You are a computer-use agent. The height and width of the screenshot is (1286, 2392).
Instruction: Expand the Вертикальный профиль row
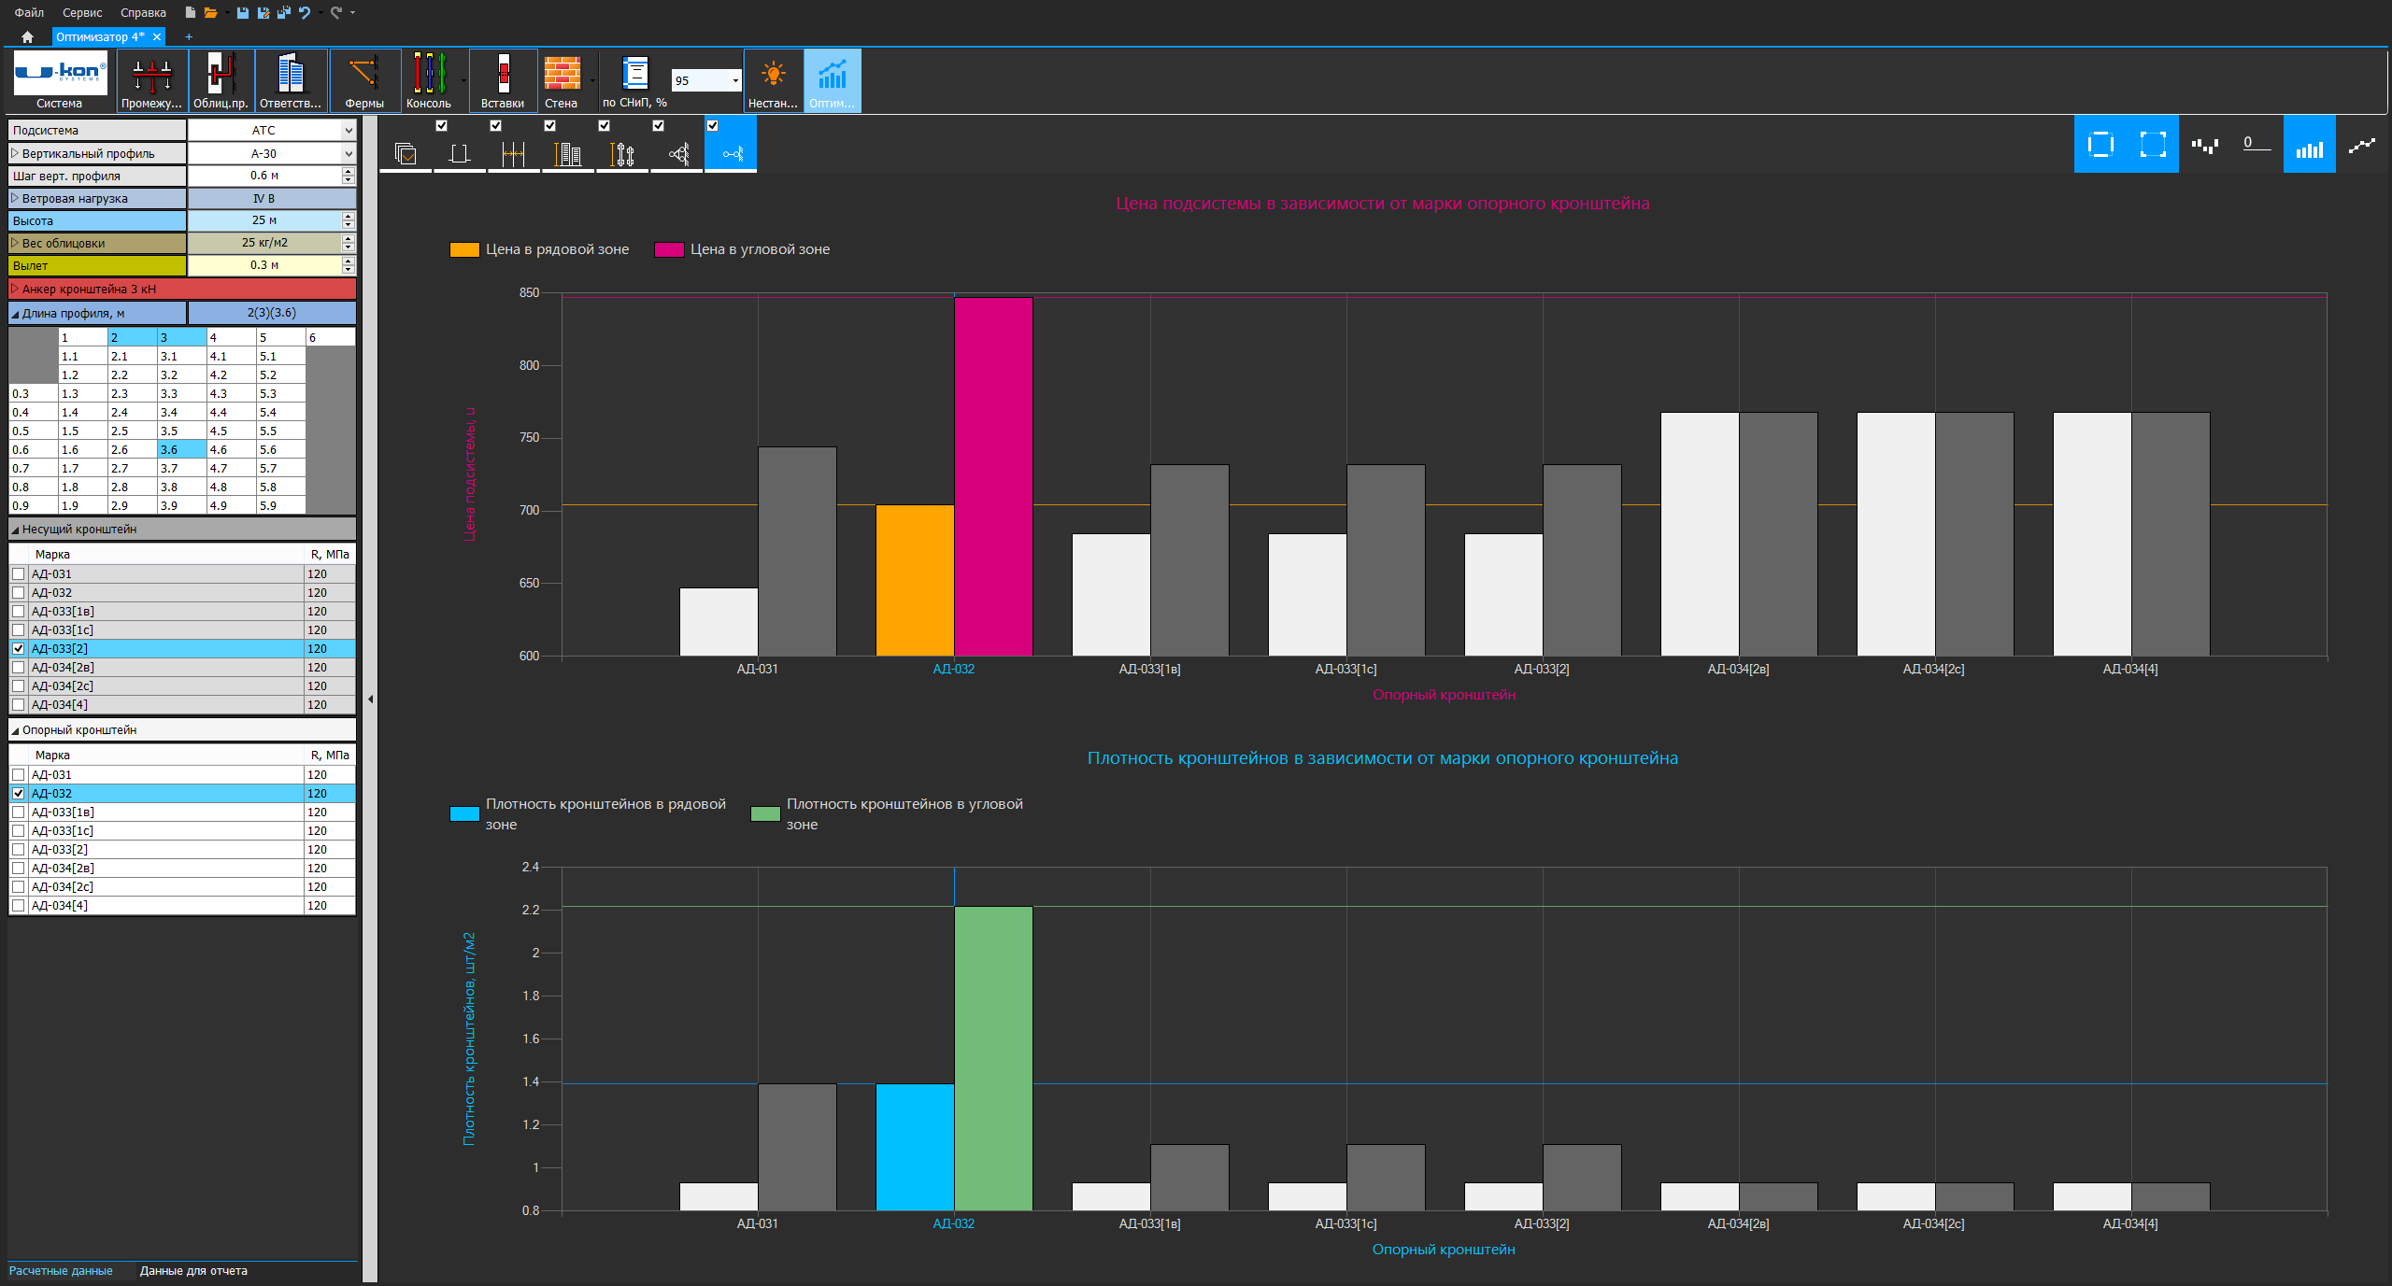coord(15,153)
